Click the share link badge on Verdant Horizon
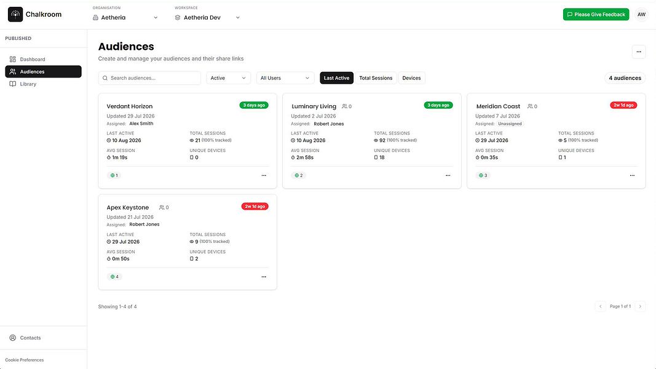Viewport: 656px width, 369px height. [114, 175]
